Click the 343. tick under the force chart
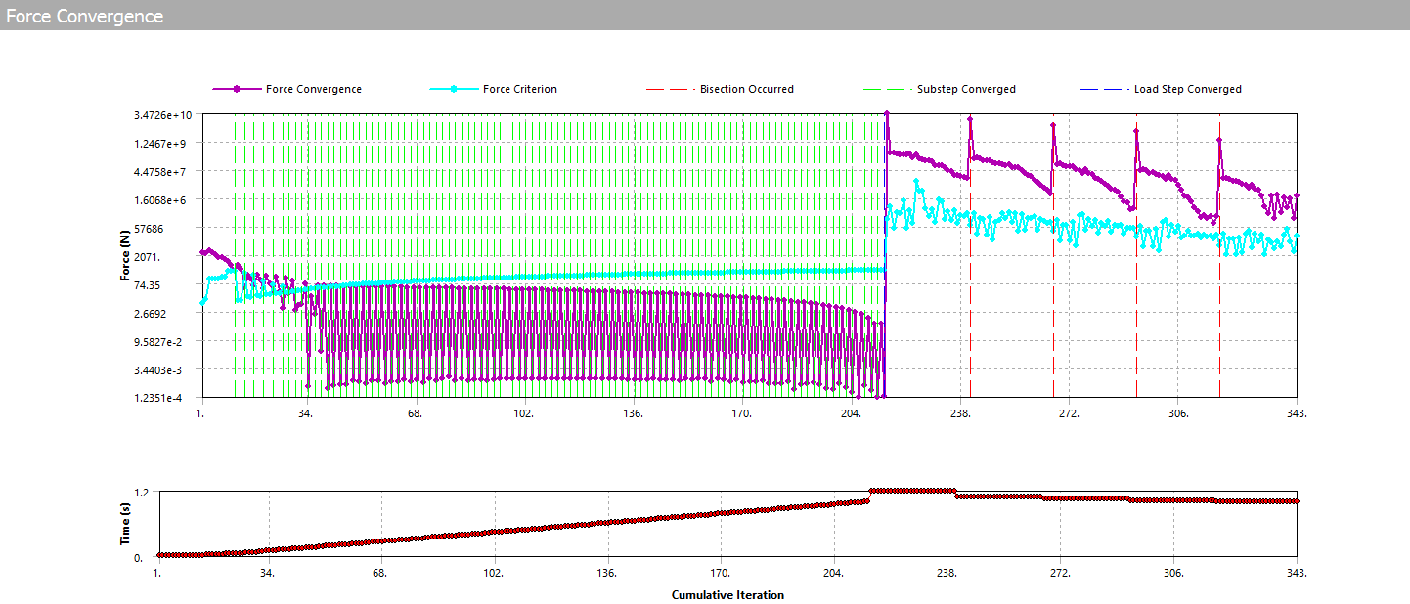Screen dimensions: 1410x604 [x=1297, y=414]
